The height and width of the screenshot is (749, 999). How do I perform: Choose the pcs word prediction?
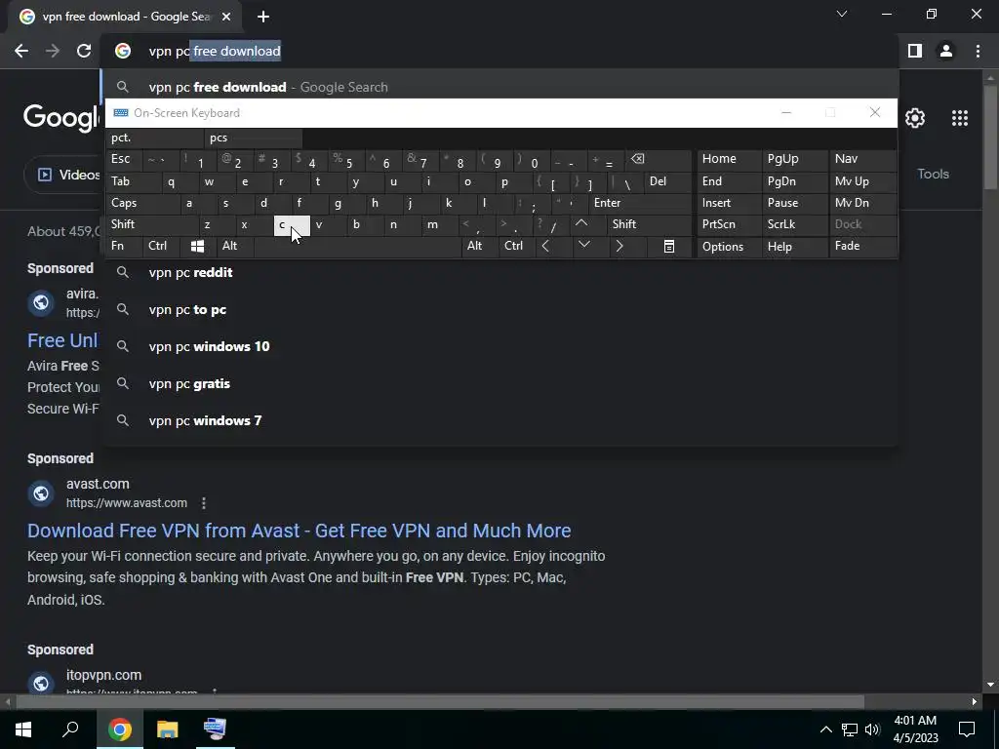[254, 138]
